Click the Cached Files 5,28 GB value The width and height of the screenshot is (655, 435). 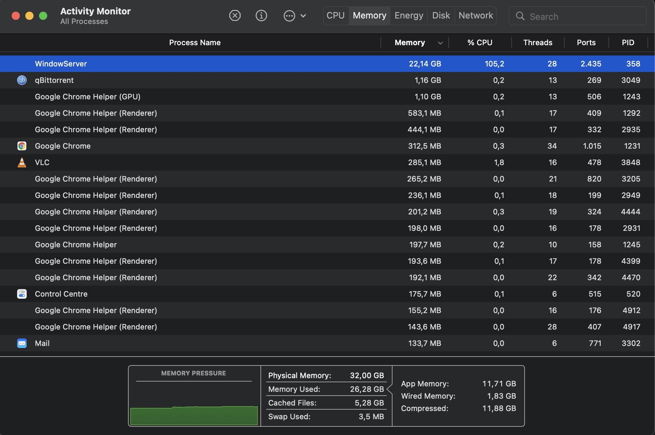coord(369,403)
